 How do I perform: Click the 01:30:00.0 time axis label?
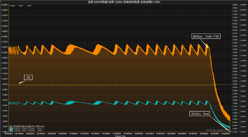point(106,134)
